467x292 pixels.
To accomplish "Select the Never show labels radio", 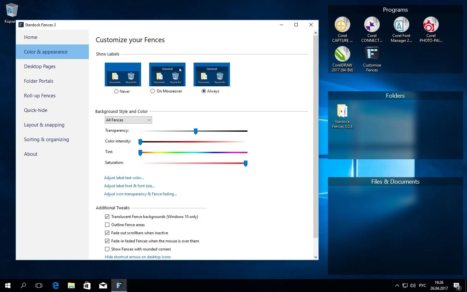I will click(x=116, y=91).
